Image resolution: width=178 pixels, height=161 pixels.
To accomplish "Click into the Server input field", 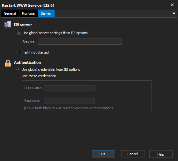I will coord(80,42).
